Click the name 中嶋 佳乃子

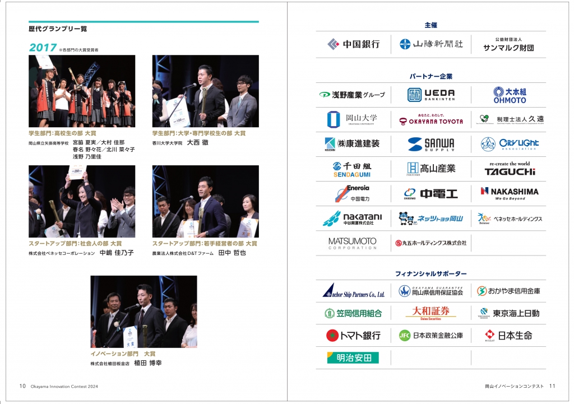pyautogui.click(x=117, y=253)
